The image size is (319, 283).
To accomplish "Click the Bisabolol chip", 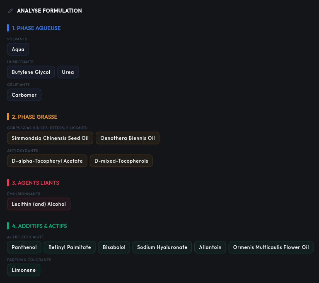I will (114, 247).
